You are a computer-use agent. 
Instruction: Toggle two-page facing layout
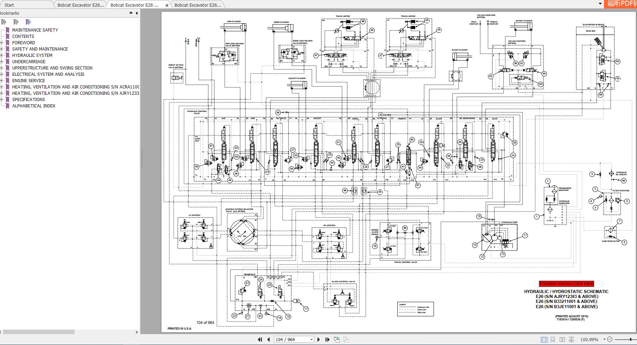click(562, 339)
